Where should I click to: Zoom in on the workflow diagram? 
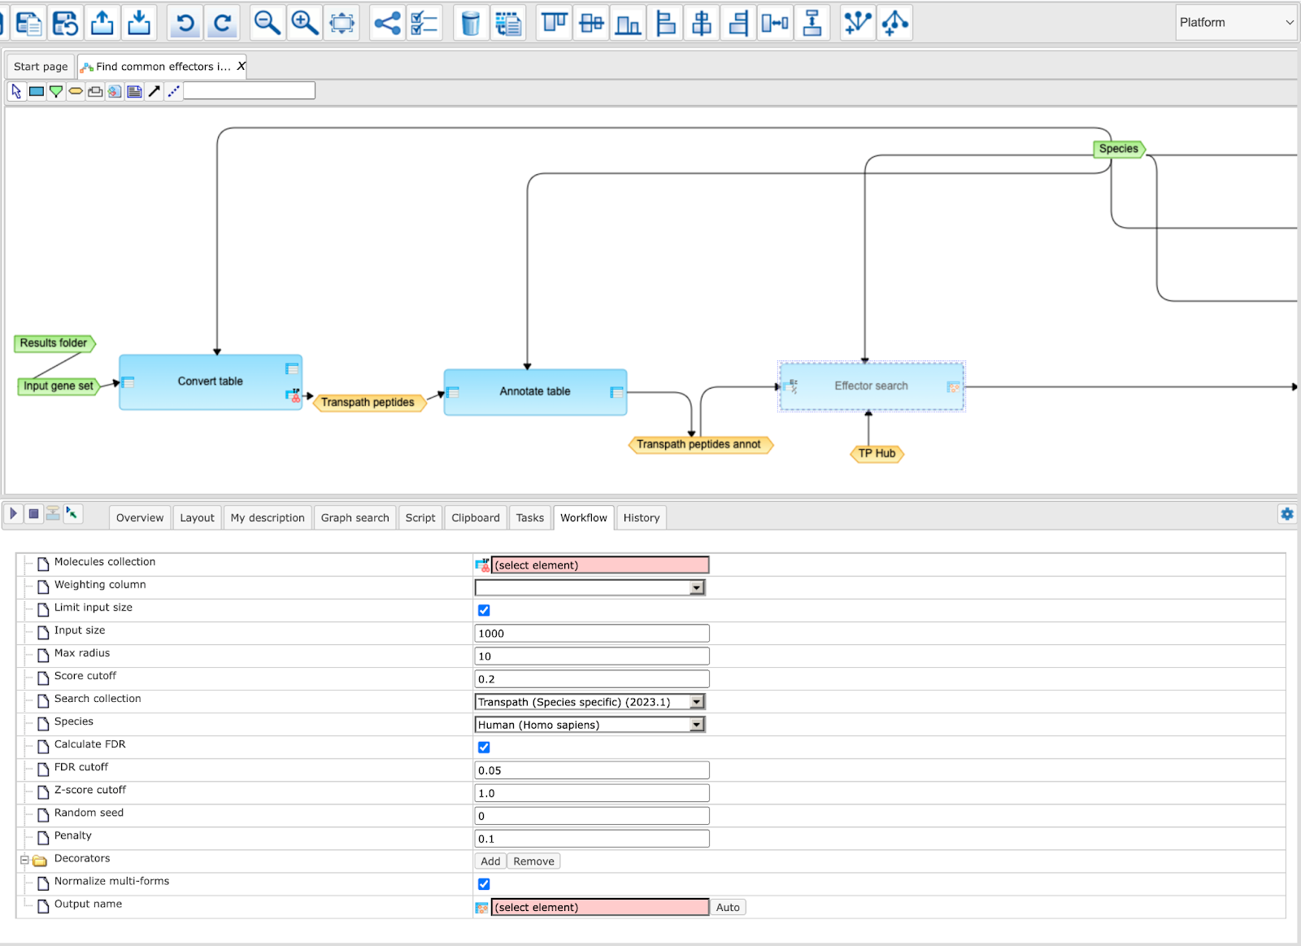305,23
